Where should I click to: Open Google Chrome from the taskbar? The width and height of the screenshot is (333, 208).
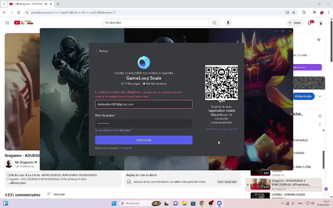tap(202, 203)
